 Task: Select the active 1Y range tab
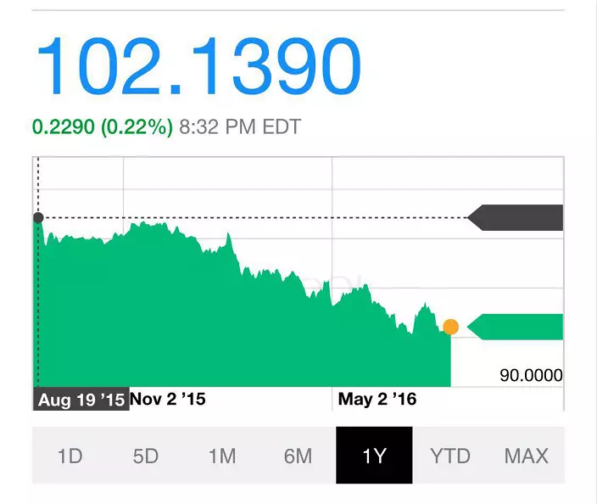coord(374,456)
